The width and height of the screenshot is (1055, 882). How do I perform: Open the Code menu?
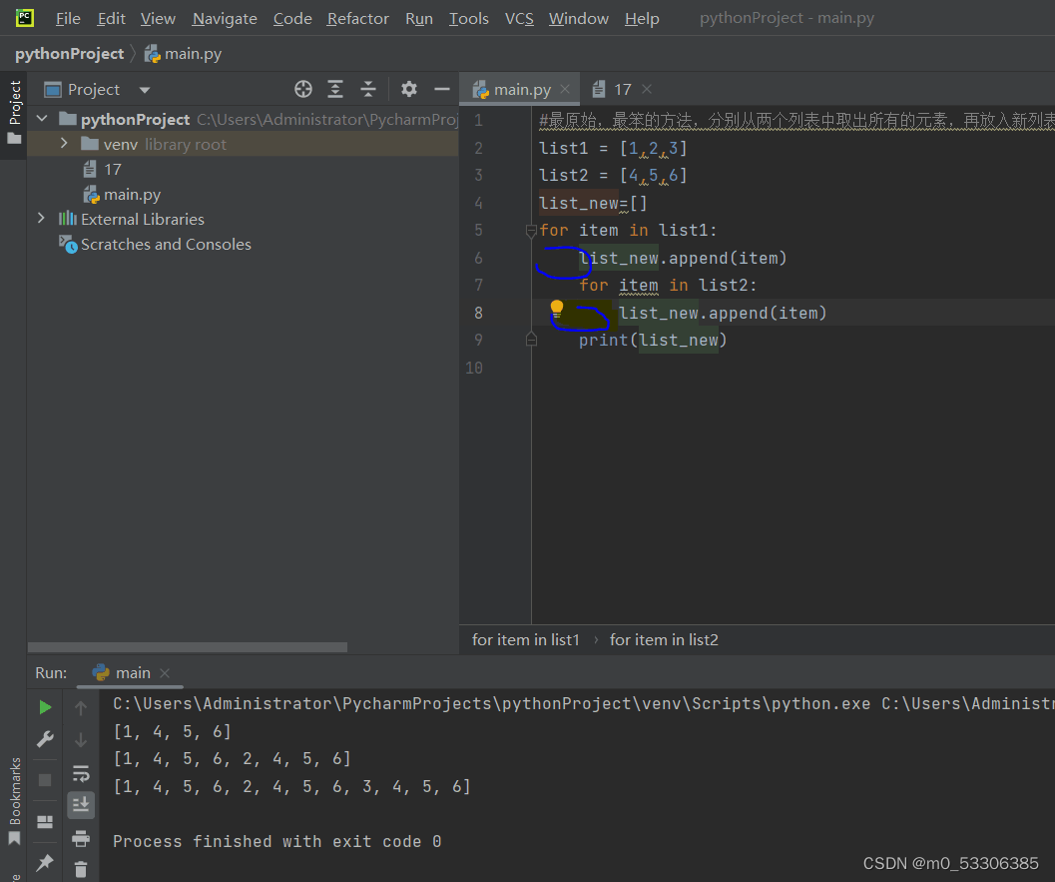292,18
